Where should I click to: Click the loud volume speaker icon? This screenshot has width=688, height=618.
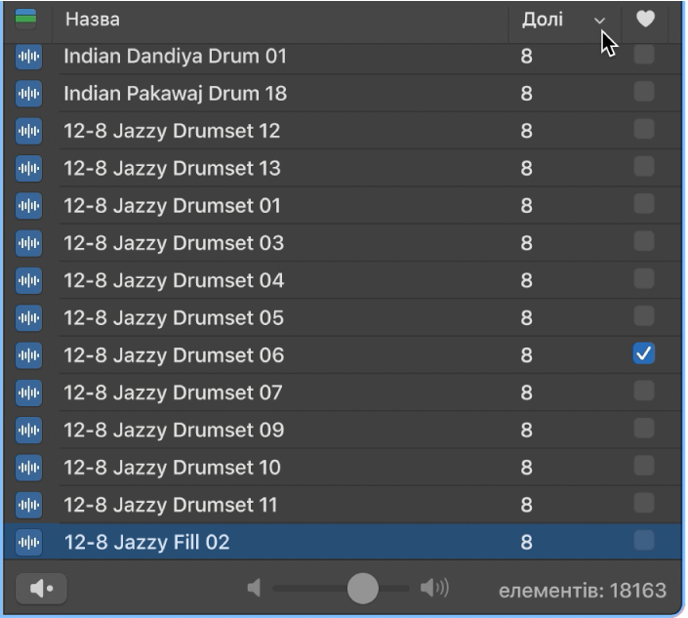[434, 588]
